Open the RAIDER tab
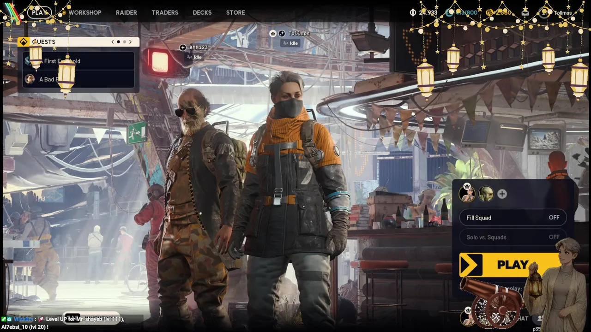591x332 pixels. pyautogui.click(x=127, y=12)
